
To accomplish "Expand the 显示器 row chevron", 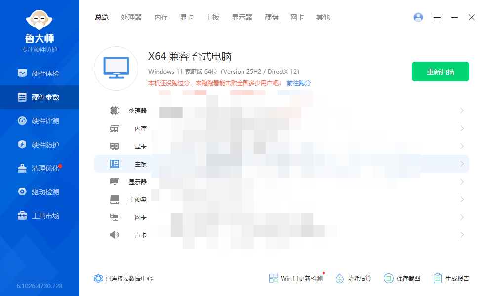I will (462, 182).
